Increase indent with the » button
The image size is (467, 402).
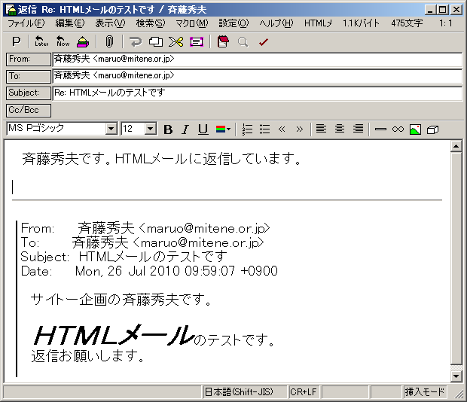click(x=299, y=129)
